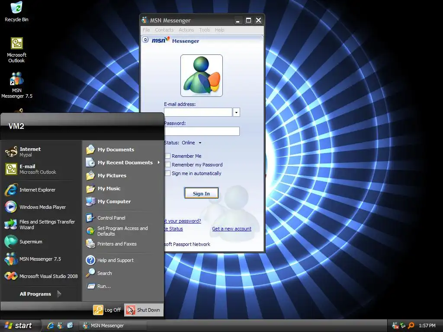Image resolution: width=443 pixels, height=332 pixels.
Task: Open Help and Support
Action: pos(123,260)
